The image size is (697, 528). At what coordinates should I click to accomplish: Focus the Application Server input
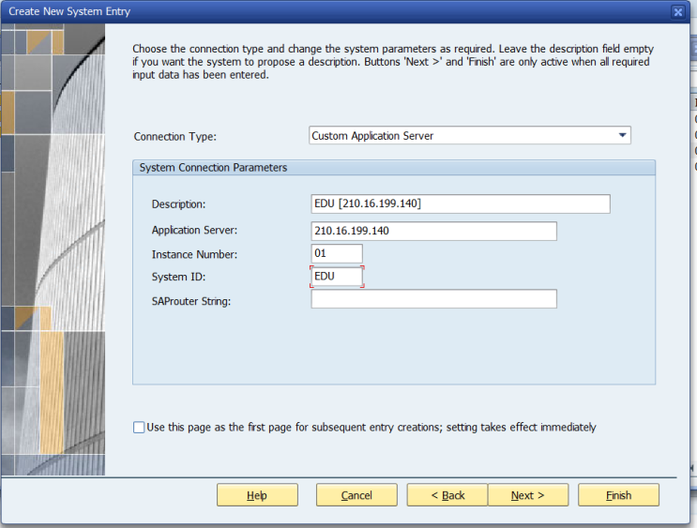(x=433, y=231)
